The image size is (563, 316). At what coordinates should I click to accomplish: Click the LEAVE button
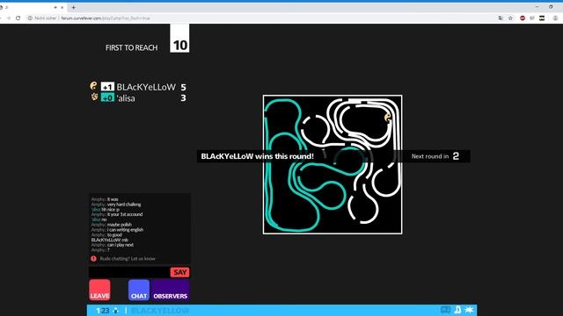click(99, 290)
